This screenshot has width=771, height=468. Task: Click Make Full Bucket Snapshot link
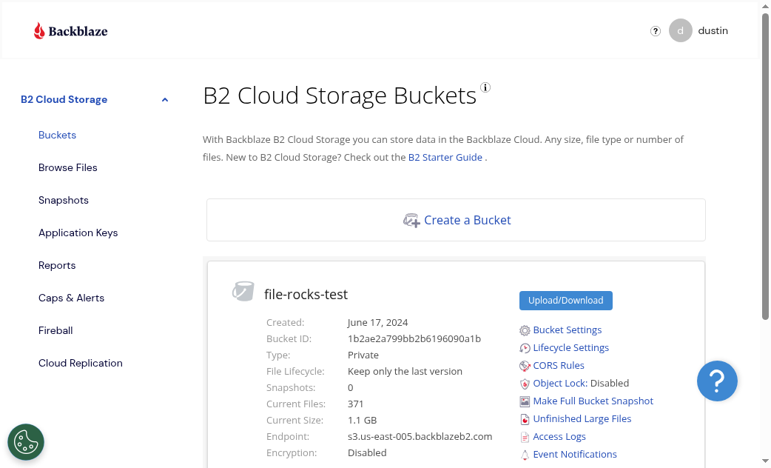593,401
